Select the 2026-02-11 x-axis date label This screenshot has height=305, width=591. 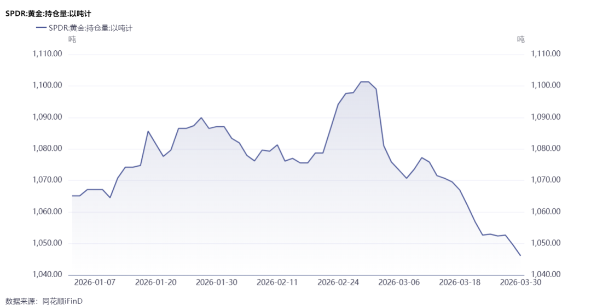277,283
